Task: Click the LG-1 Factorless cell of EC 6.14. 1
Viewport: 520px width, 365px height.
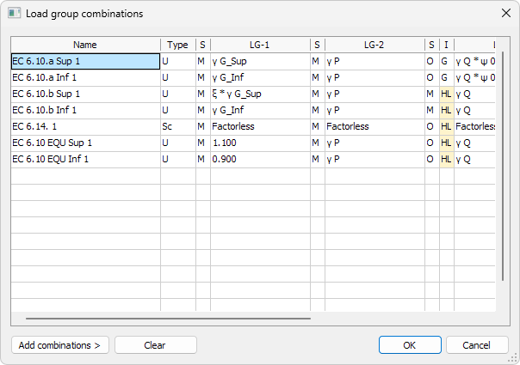Action: (260, 126)
